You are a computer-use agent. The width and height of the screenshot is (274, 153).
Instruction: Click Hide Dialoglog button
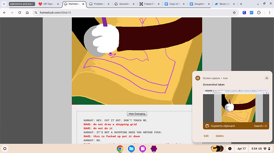[x=137, y=114]
